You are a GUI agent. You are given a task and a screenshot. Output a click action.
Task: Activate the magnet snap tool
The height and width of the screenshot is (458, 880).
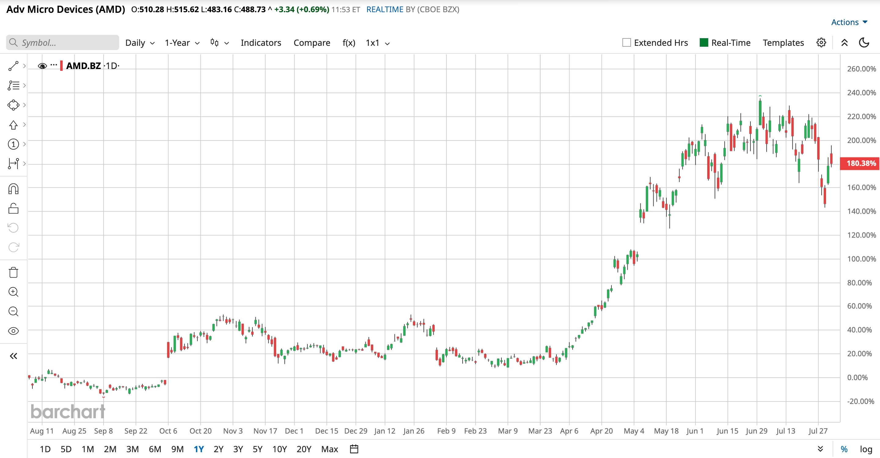click(x=13, y=189)
